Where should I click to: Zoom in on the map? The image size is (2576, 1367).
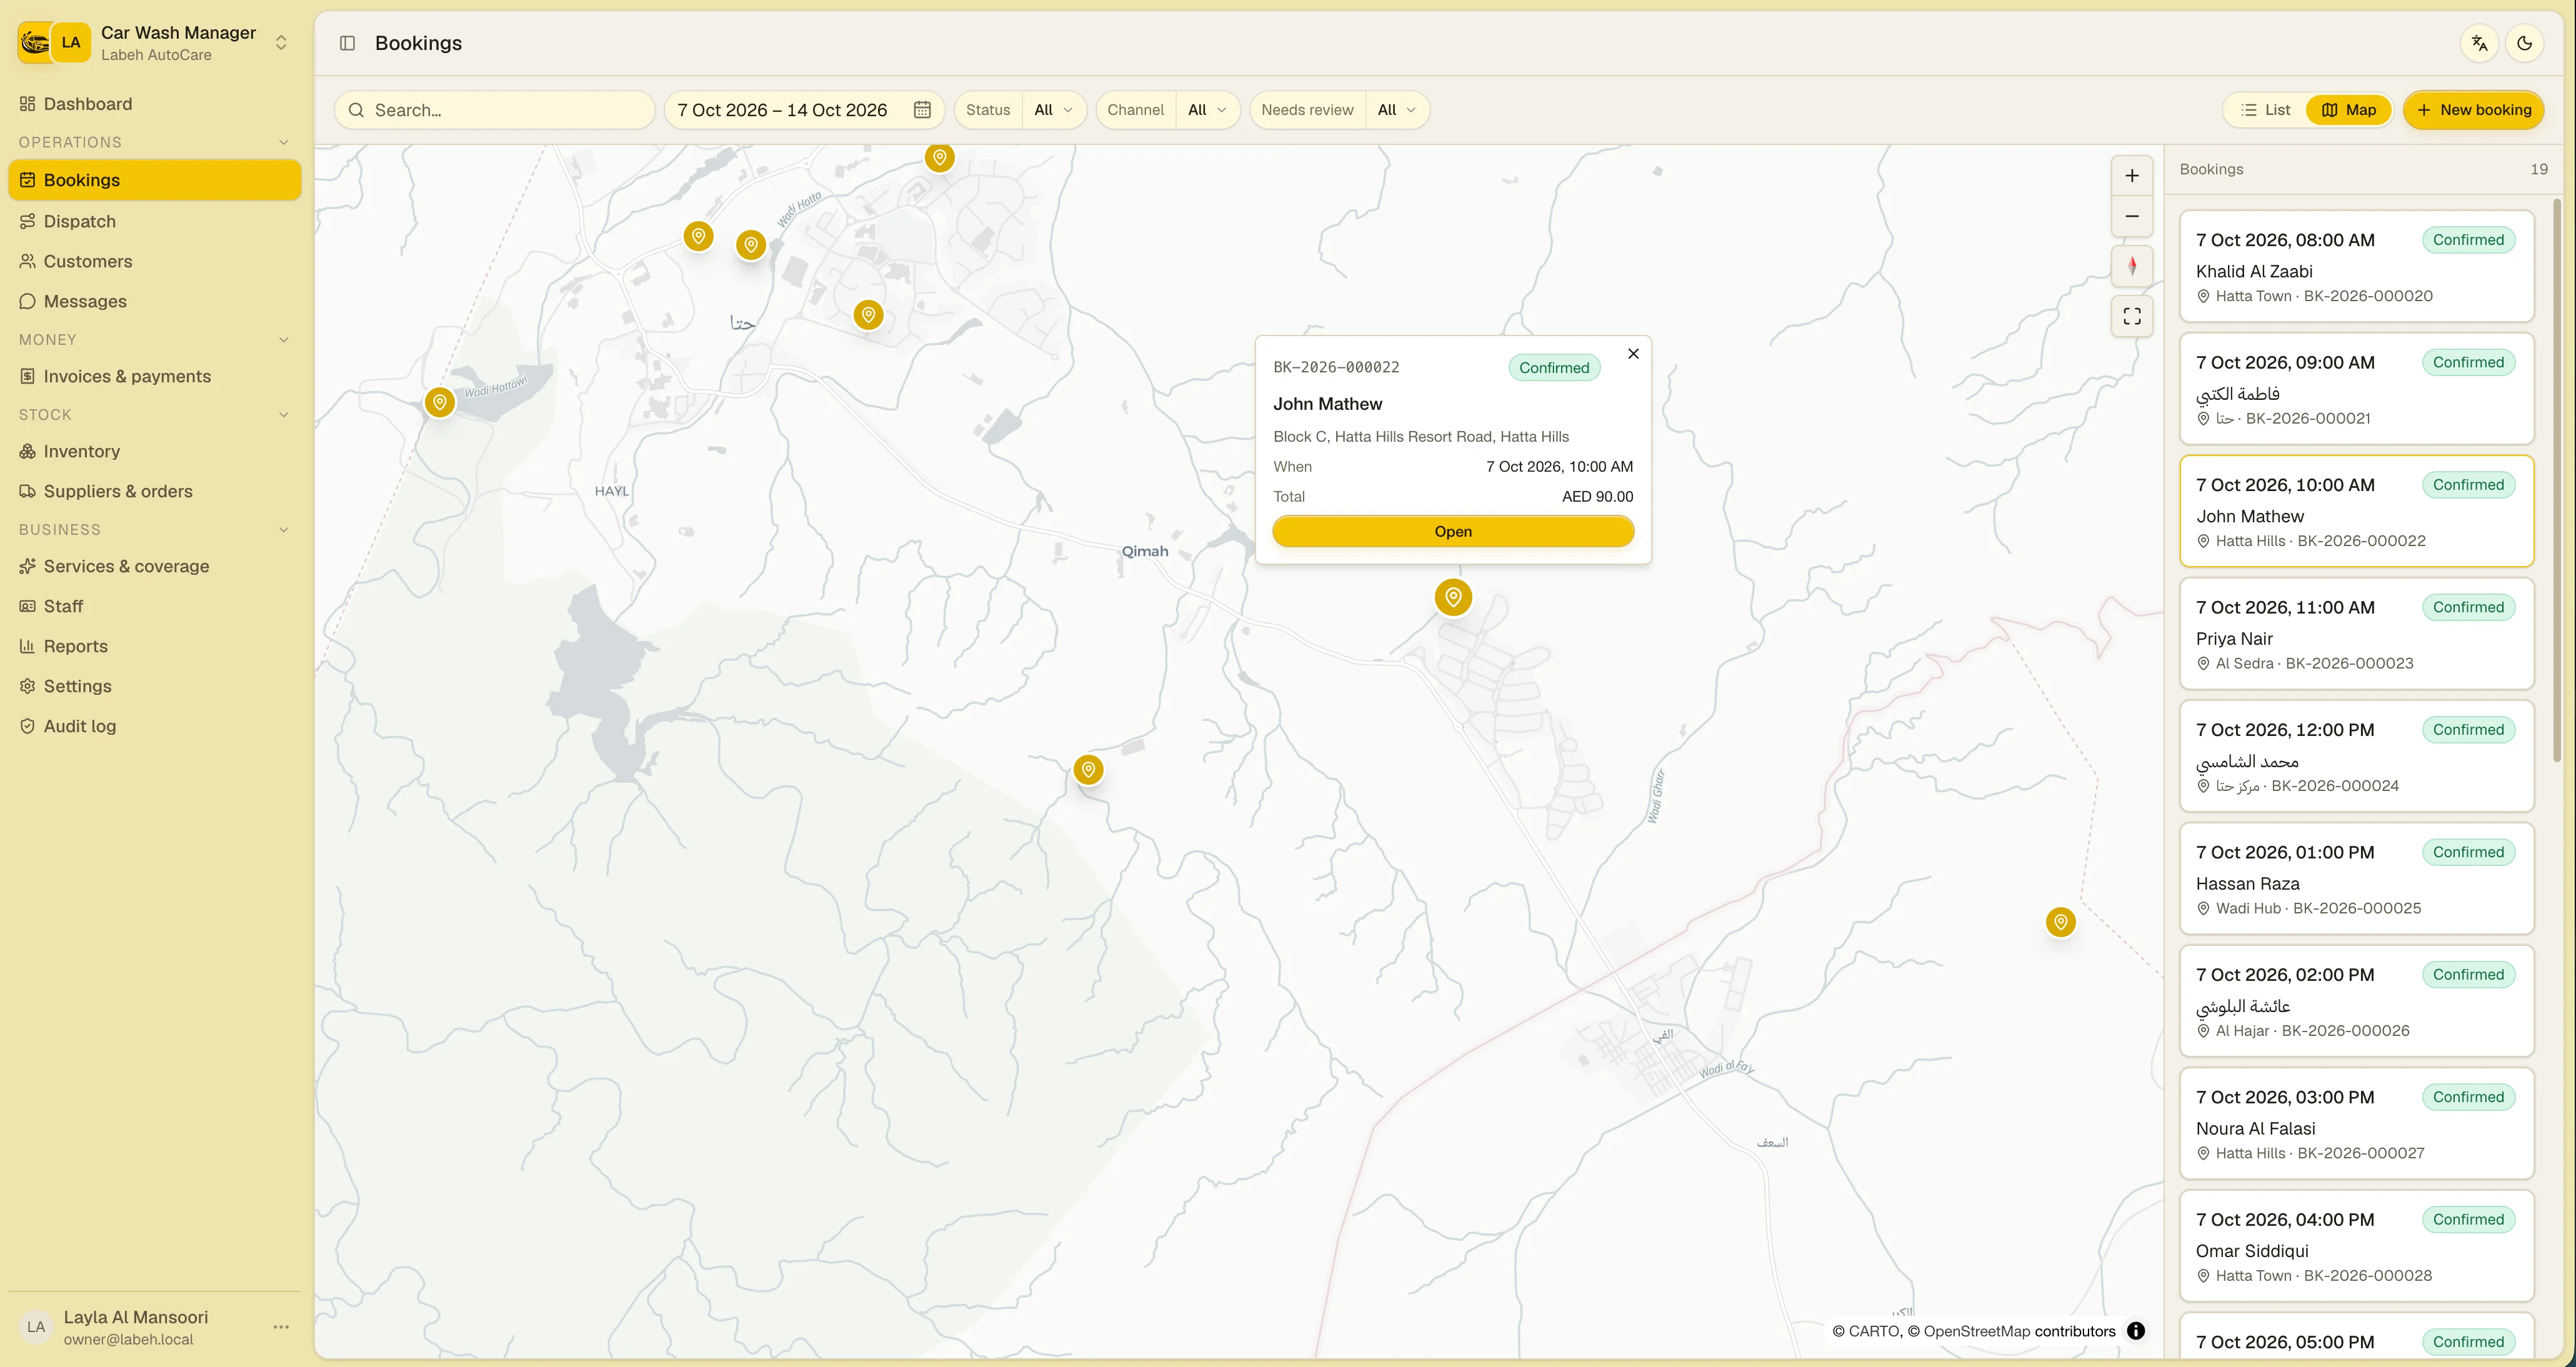(2132, 176)
